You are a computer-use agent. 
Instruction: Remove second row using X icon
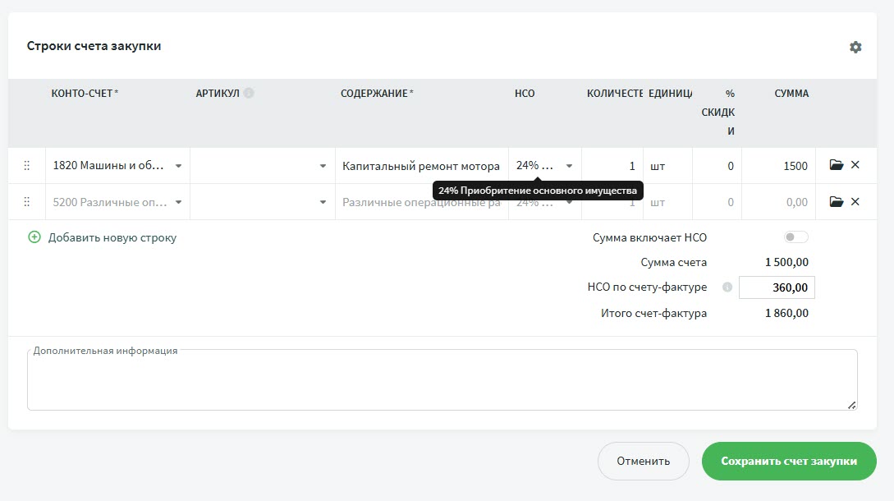855,202
